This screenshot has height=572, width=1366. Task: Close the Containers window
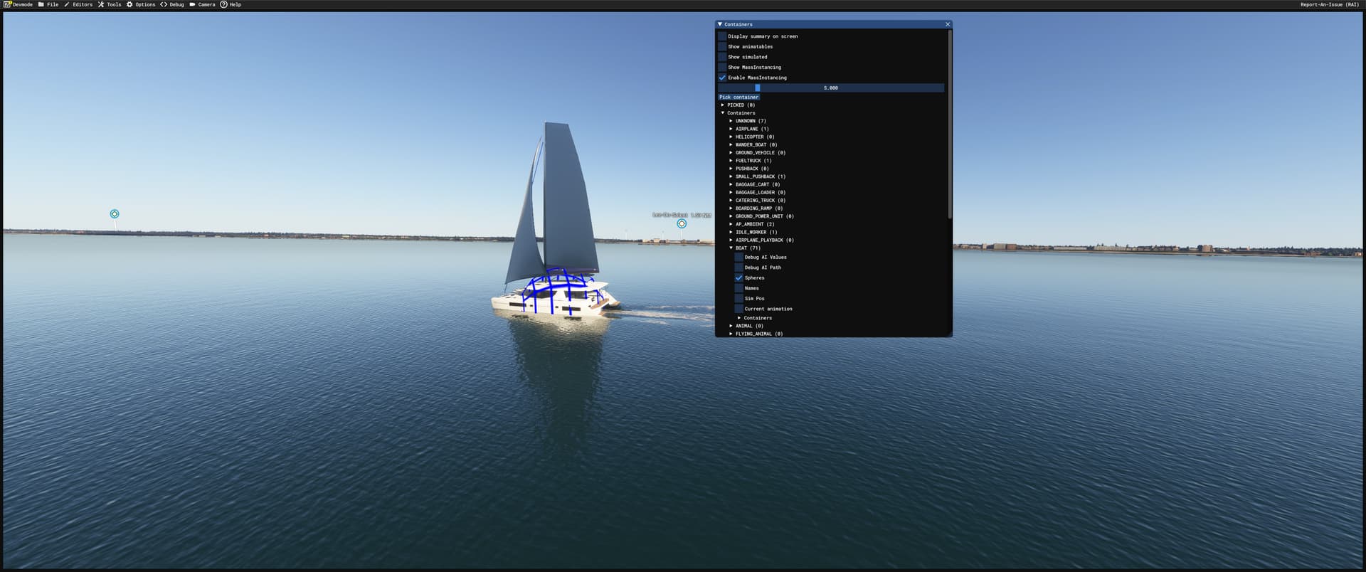coord(947,24)
